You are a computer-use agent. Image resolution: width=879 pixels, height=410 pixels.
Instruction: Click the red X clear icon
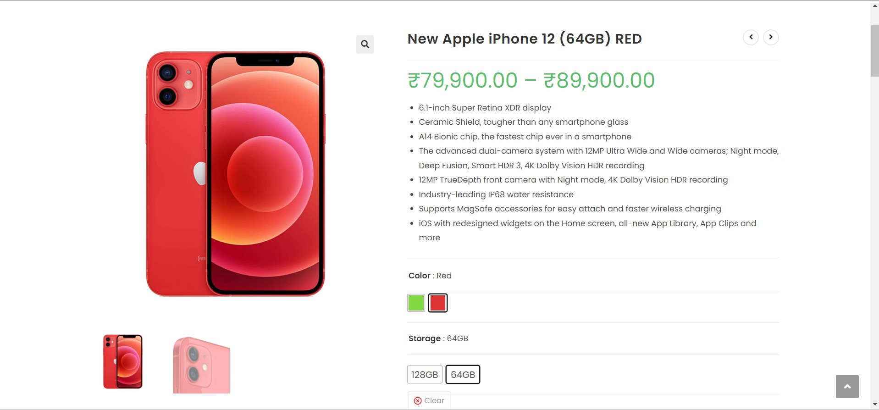click(418, 401)
